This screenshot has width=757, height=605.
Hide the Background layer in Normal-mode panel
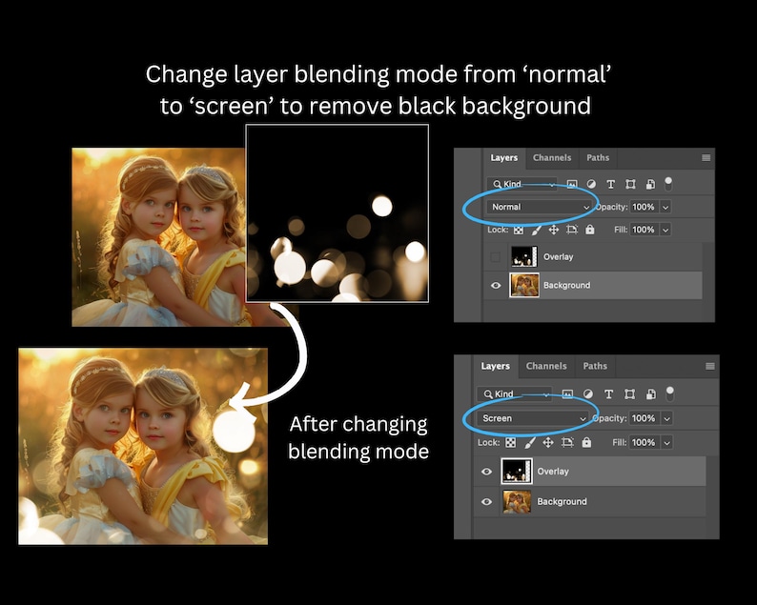496,286
